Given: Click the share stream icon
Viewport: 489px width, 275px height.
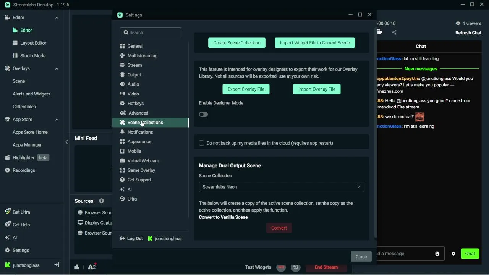Looking at the screenshot, I should coord(394,32).
